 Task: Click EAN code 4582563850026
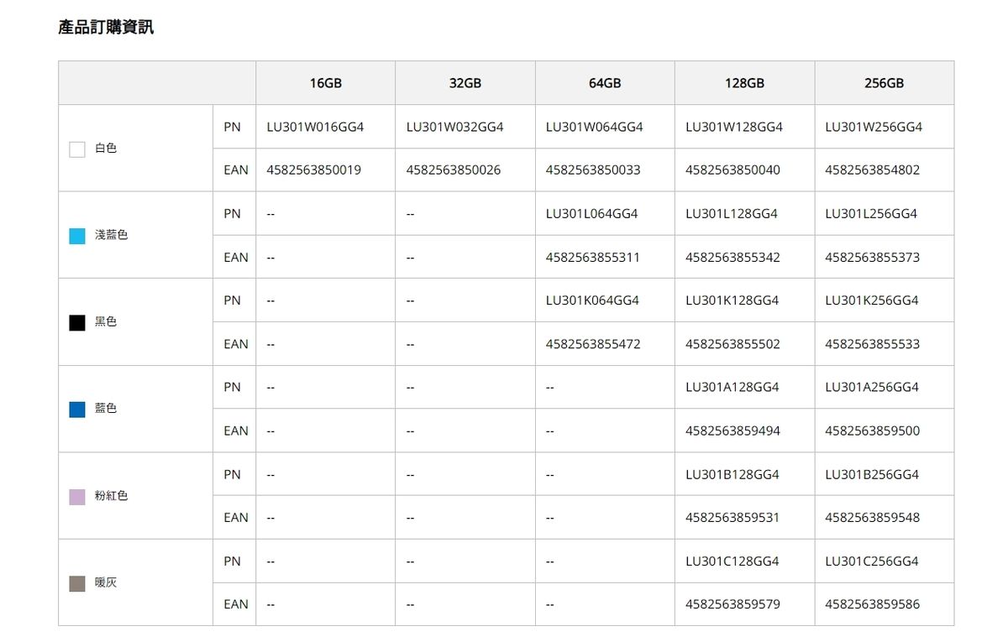454,170
